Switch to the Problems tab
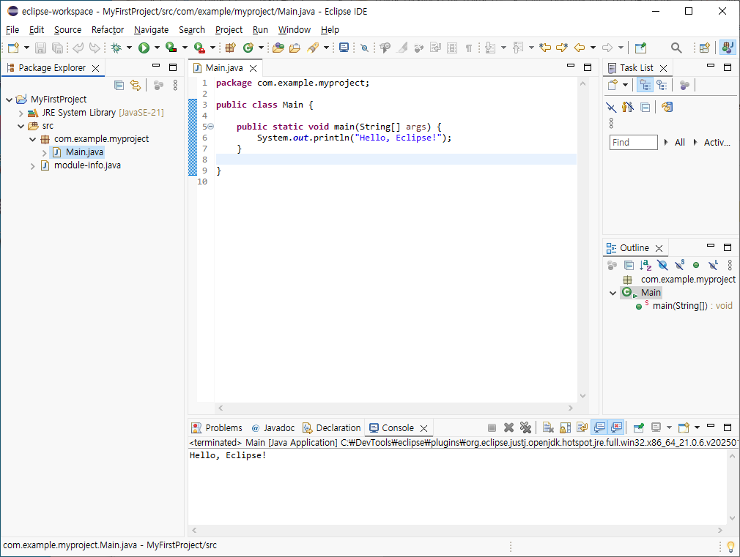The image size is (740, 557). pos(217,427)
